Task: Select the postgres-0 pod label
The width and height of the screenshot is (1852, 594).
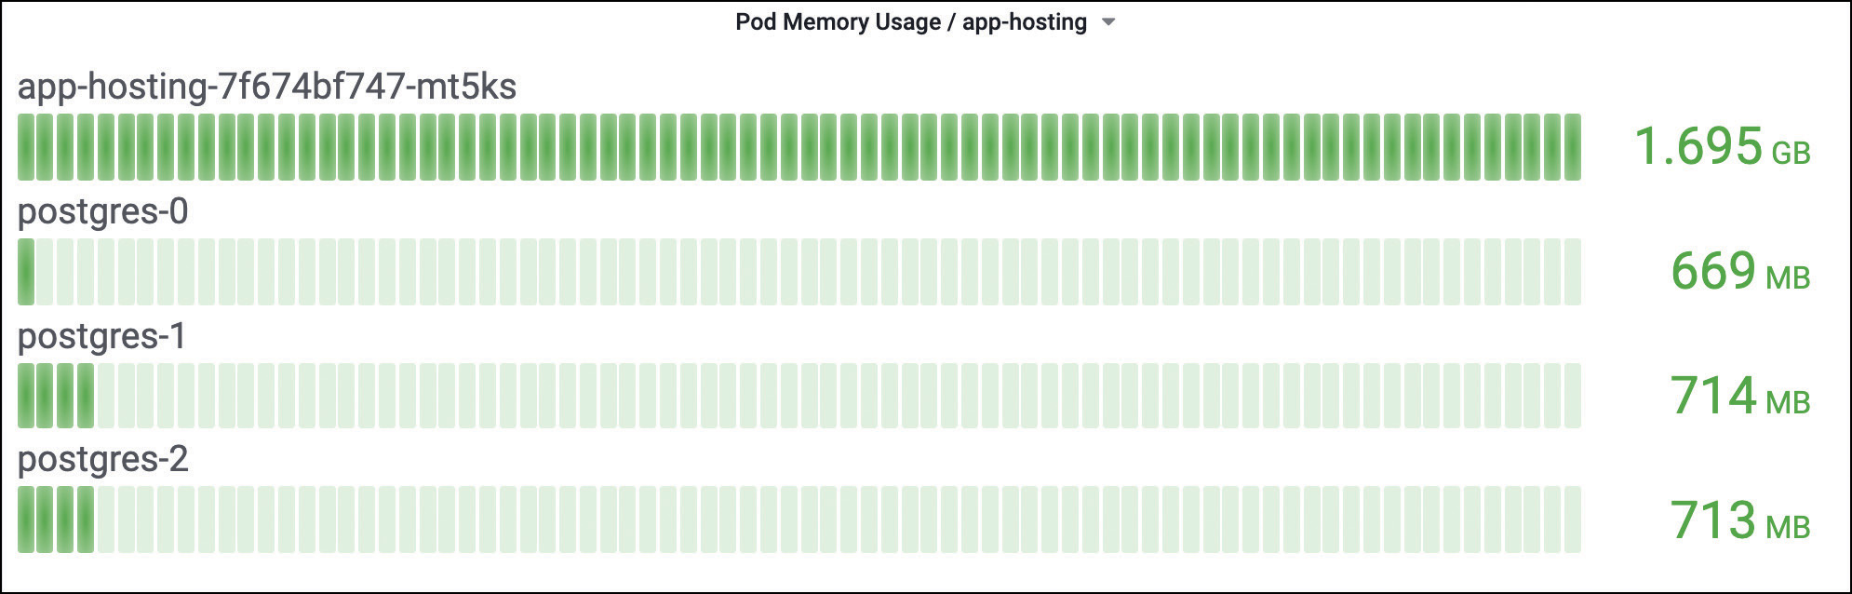Action: [x=102, y=211]
